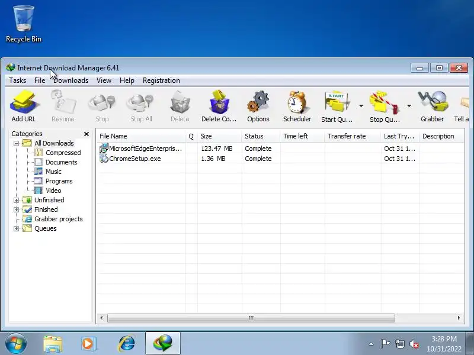Click the Start Queue icon
The width and height of the screenshot is (474, 355).
pos(337,102)
